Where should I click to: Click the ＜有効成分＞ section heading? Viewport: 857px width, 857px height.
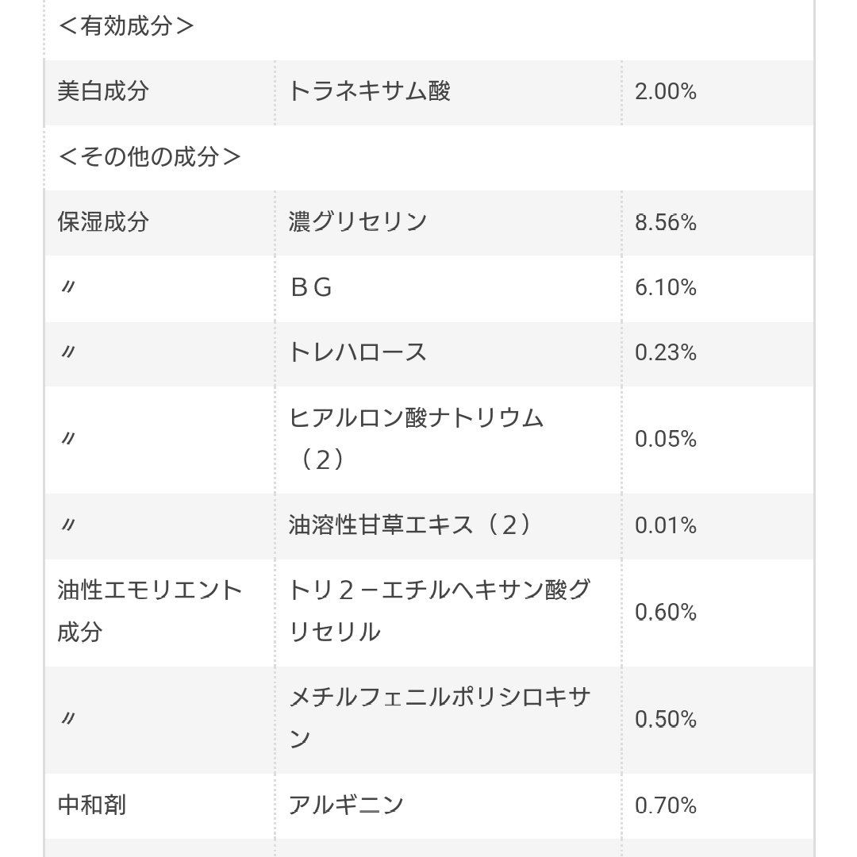pos(126,26)
